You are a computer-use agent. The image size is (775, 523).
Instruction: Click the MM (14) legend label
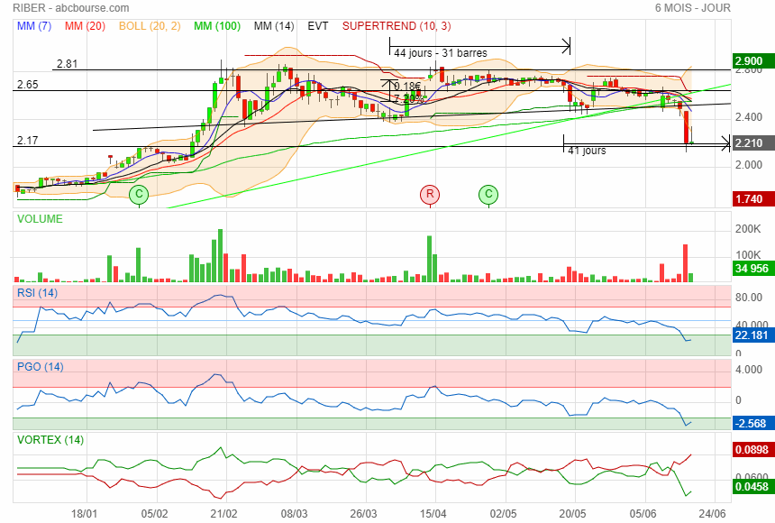tap(274, 26)
